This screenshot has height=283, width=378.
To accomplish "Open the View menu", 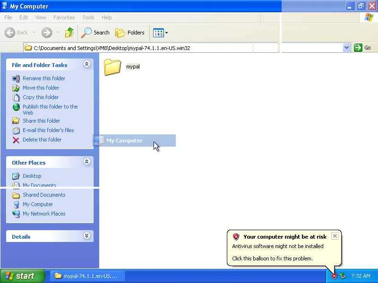I will [41, 17].
